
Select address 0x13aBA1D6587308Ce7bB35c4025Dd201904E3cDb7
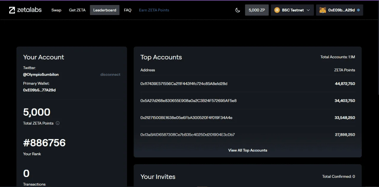pos(187,135)
